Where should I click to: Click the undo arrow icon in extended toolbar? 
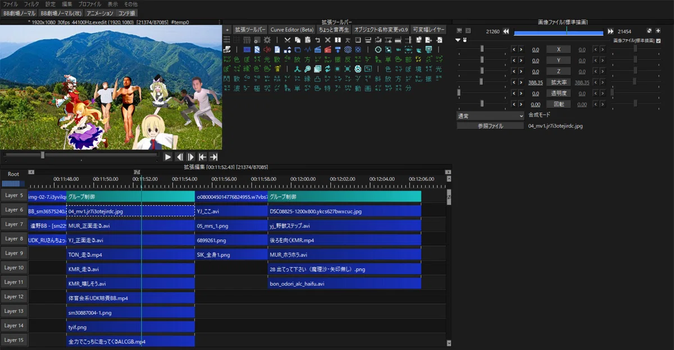pos(317,40)
